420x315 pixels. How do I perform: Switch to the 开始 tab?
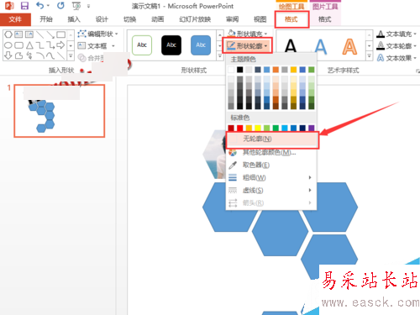[x=46, y=19]
